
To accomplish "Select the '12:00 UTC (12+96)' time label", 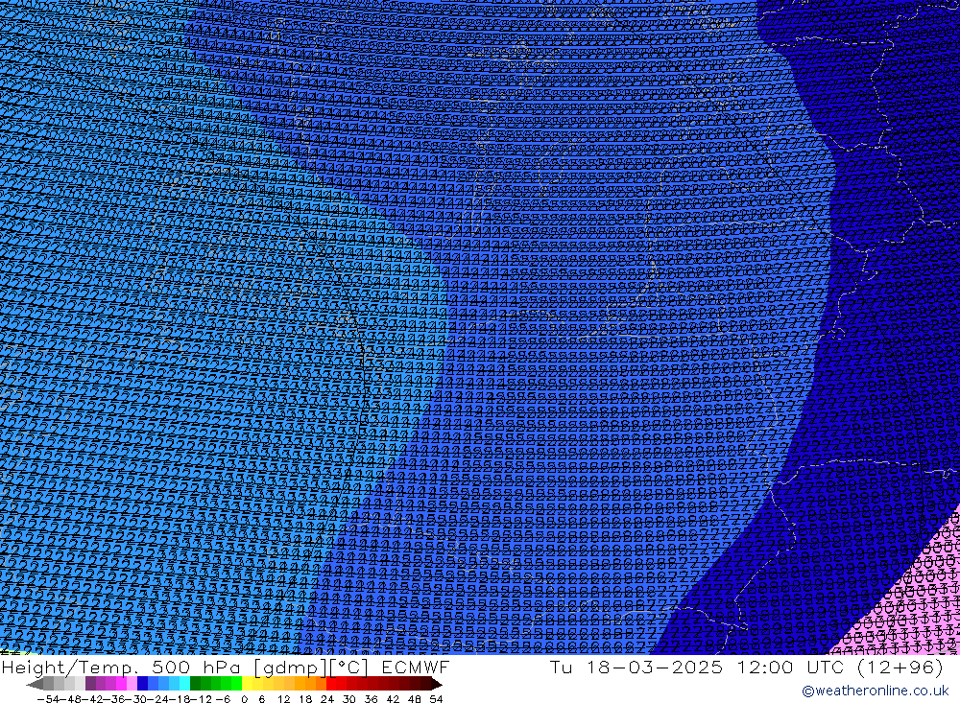I will click(840, 667).
